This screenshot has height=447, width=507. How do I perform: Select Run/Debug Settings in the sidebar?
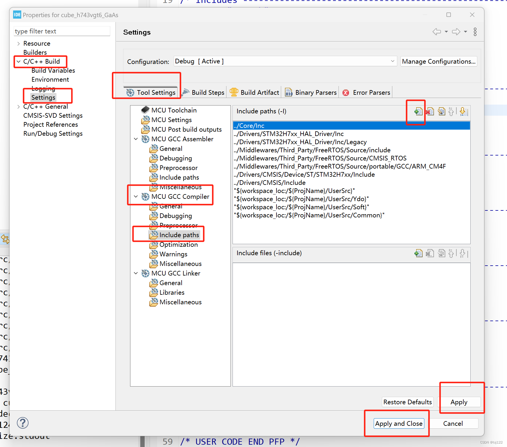point(53,133)
